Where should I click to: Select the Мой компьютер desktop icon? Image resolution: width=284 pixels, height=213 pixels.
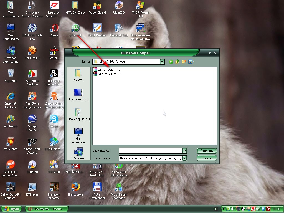tap(11, 32)
